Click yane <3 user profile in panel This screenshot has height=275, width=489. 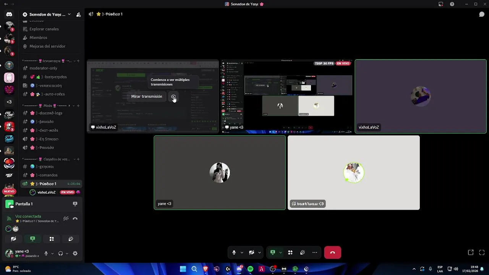(23, 253)
